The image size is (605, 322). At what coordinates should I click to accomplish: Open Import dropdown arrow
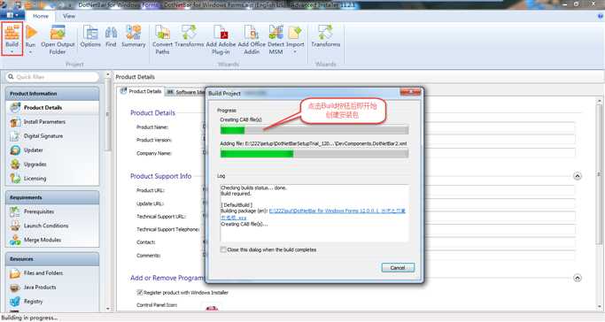point(295,51)
